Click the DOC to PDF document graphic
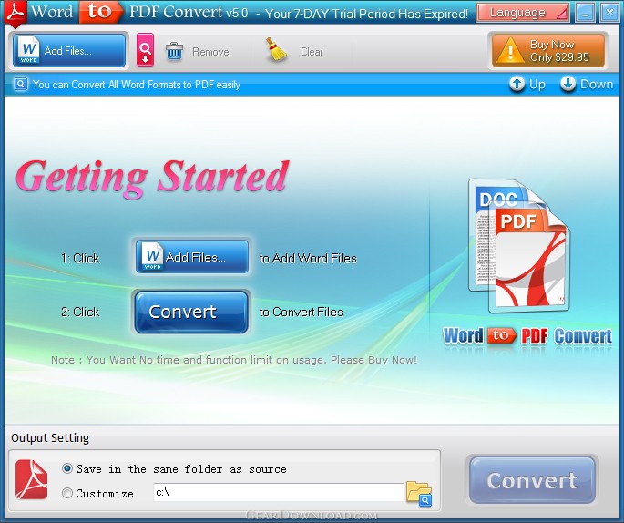The width and height of the screenshot is (624, 523). point(519,246)
